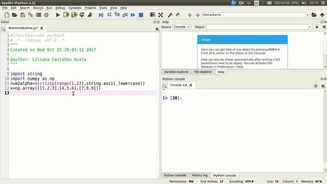Browse for a working directory
The image size is (327, 184).
[x=314, y=15]
